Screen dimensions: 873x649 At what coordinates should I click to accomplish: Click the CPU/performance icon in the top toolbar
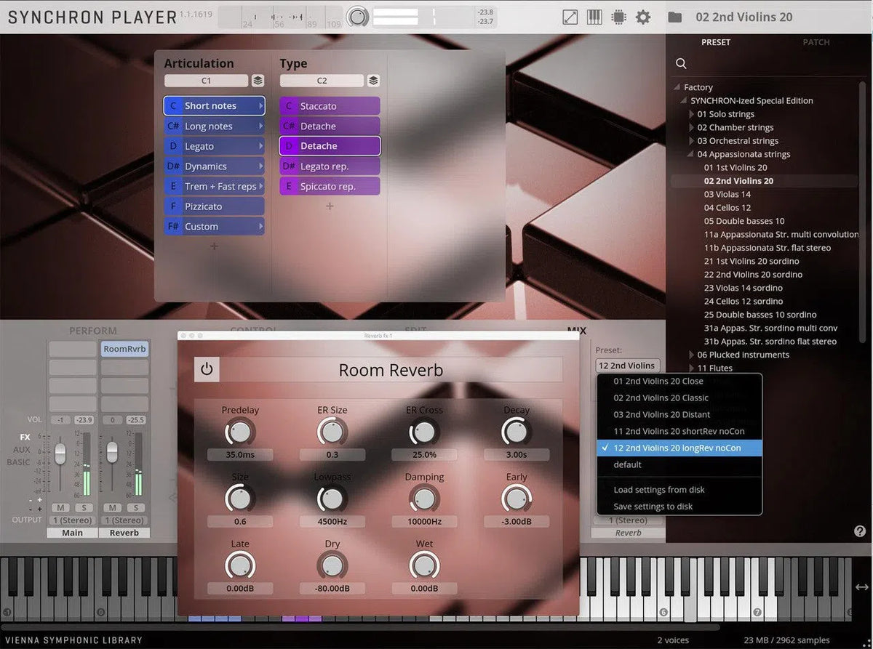[x=618, y=17]
